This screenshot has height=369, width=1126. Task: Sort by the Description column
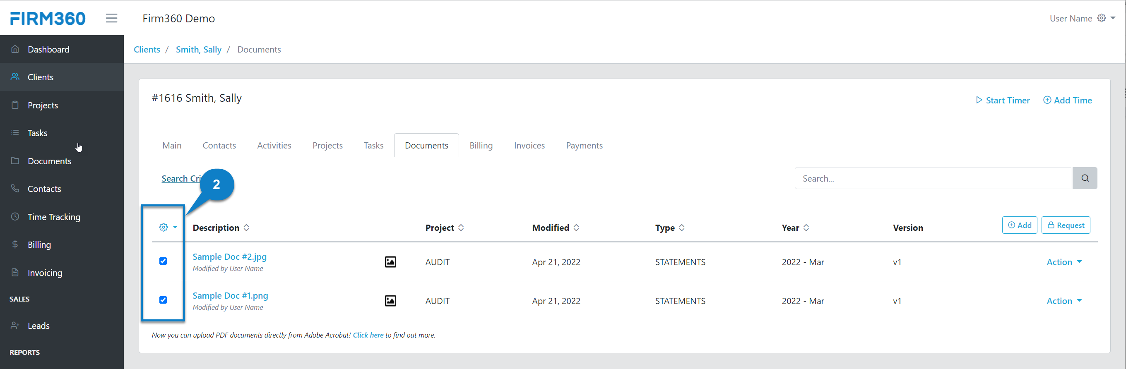tap(221, 228)
